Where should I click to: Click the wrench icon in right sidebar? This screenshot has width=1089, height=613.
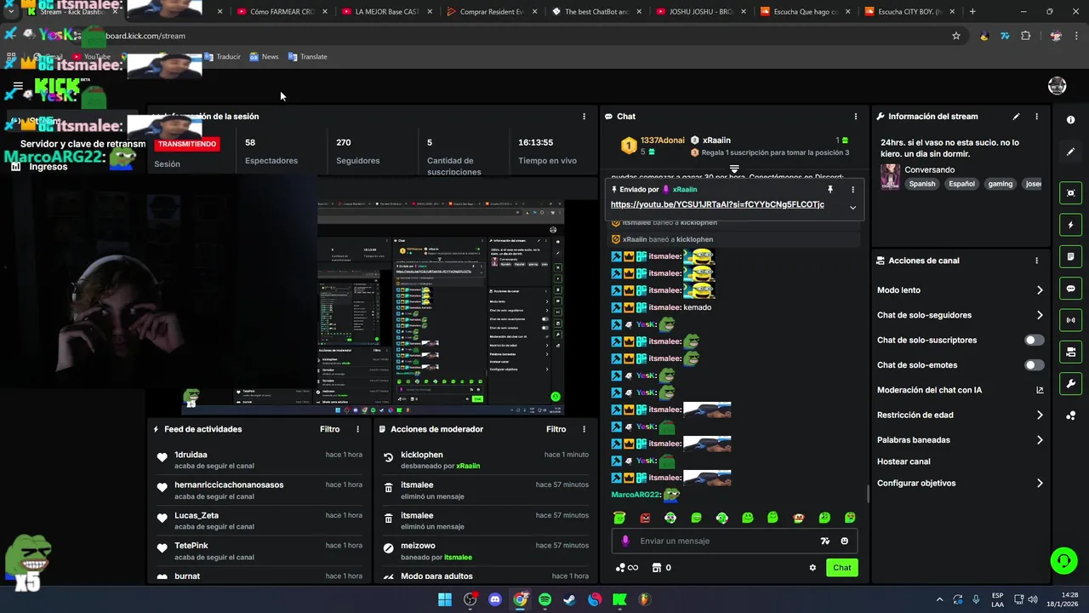[1070, 384]
